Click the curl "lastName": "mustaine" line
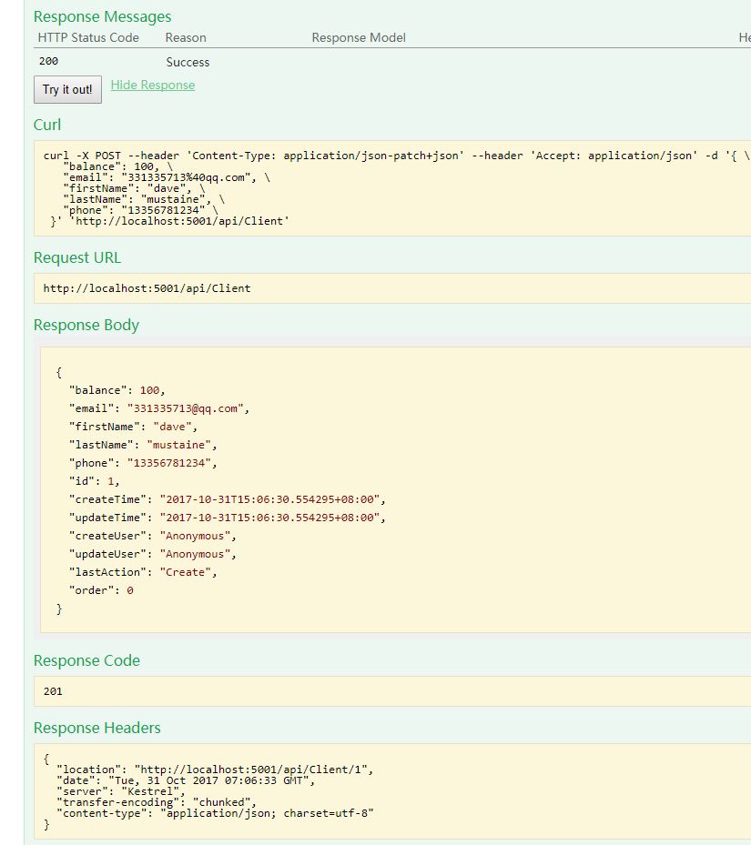This screenshot has height=845, width=751. pos(144,199)
